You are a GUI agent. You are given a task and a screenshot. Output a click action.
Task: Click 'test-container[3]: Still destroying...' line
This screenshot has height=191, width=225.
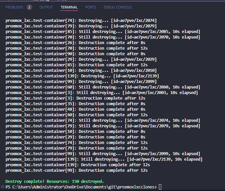102,93
